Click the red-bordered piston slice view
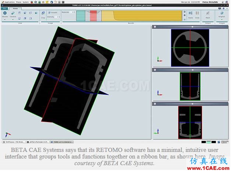231x171 pixels. click(x=190, y=122)
